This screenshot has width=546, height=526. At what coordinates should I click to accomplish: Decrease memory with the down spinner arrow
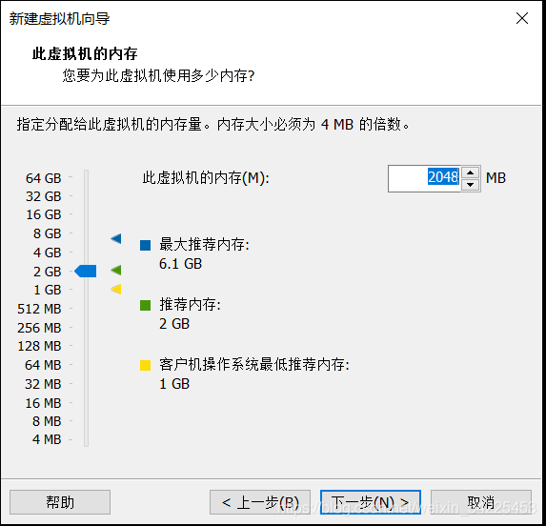[x=471, y=185]
